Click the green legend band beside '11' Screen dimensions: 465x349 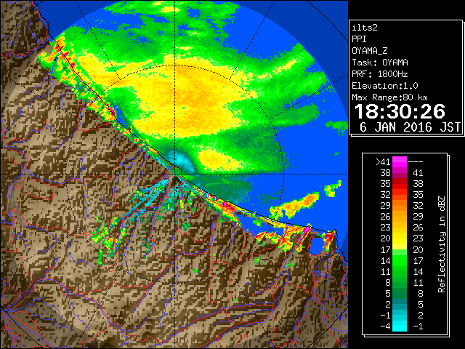tap(400, 271)
